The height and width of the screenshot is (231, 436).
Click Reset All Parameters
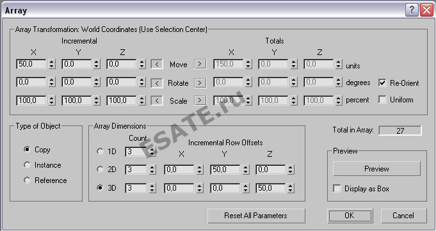[256, 216]
